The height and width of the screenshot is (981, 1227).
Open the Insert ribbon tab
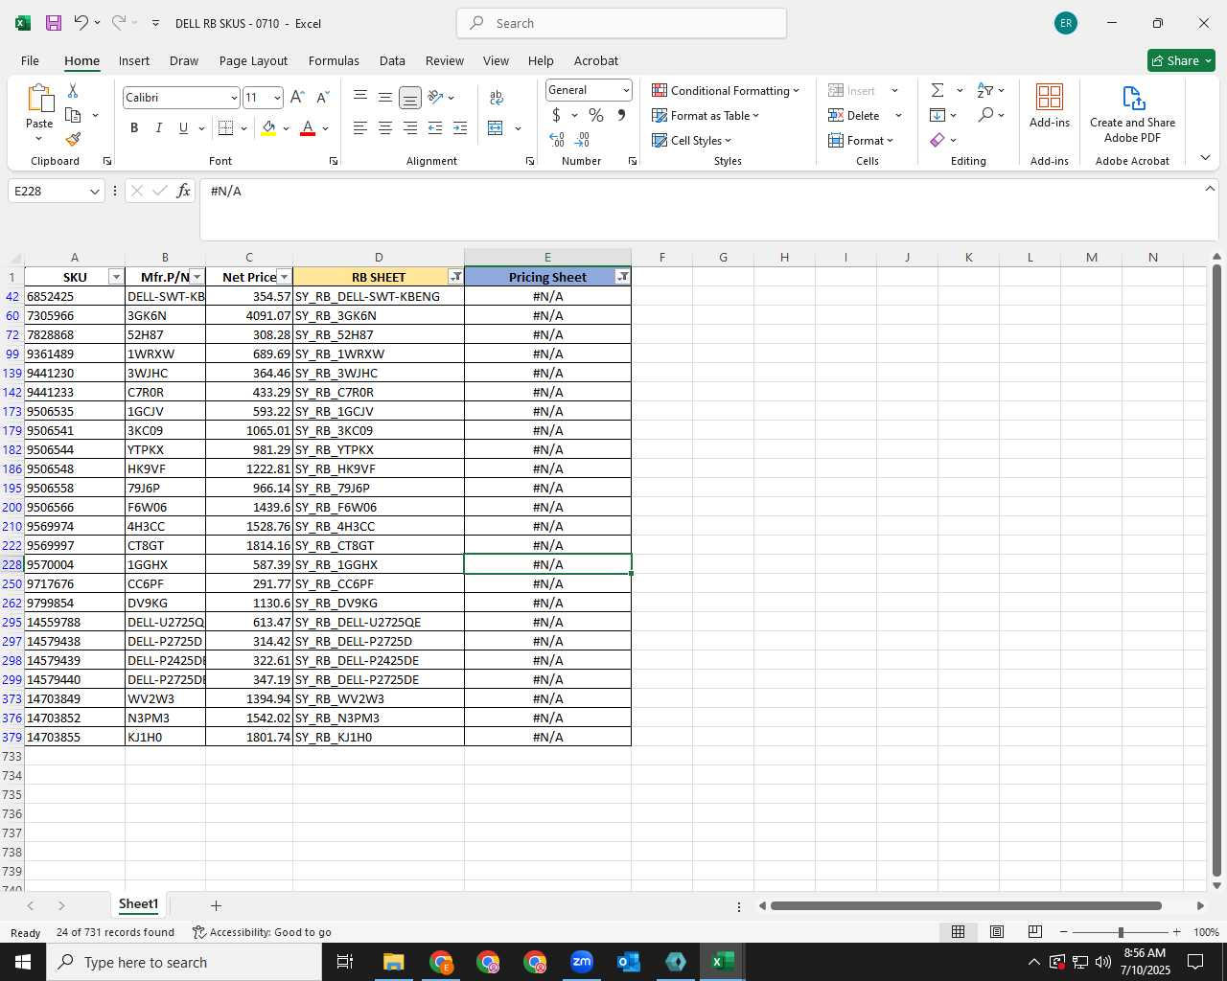click(134, 60)
